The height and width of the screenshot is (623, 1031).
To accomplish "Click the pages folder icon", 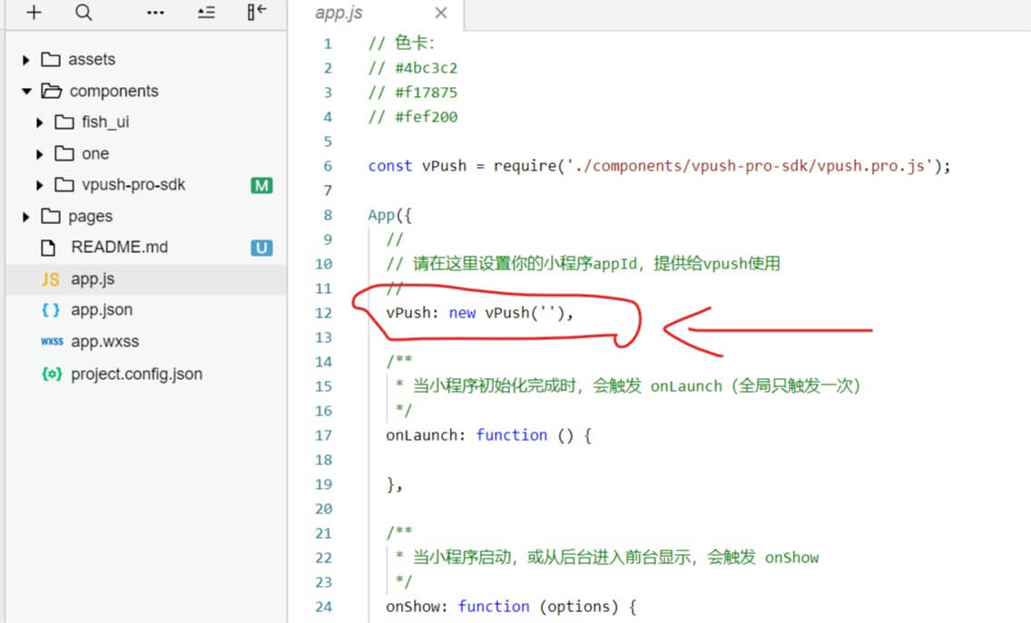I will pyautogui.click(x=51, y=216).
